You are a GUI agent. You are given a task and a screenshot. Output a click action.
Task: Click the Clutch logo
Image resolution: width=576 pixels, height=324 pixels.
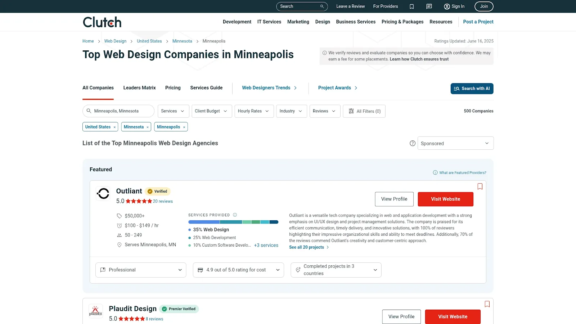click(x=102, y=22)
